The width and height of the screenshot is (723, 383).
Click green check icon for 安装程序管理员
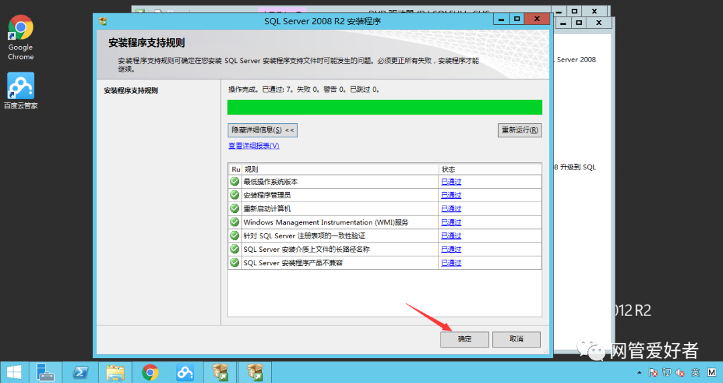(235, 195)
